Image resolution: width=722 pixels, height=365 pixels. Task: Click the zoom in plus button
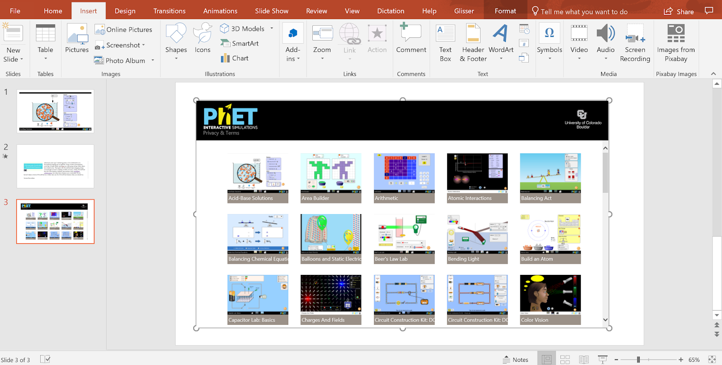click(x=681, y=360)
